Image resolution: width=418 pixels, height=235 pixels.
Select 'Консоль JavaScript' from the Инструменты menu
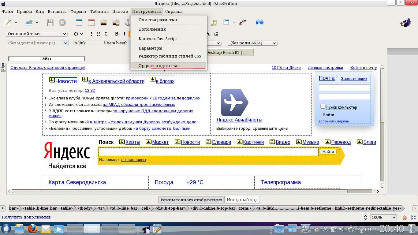tap(158, 39)
